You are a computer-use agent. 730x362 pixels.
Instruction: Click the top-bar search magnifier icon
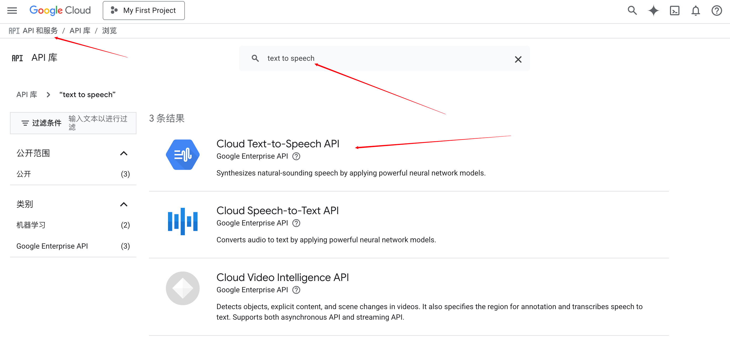tap(632, 11)
